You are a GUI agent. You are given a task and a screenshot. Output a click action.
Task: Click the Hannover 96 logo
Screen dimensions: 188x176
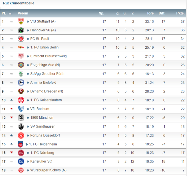coord(21,30)
